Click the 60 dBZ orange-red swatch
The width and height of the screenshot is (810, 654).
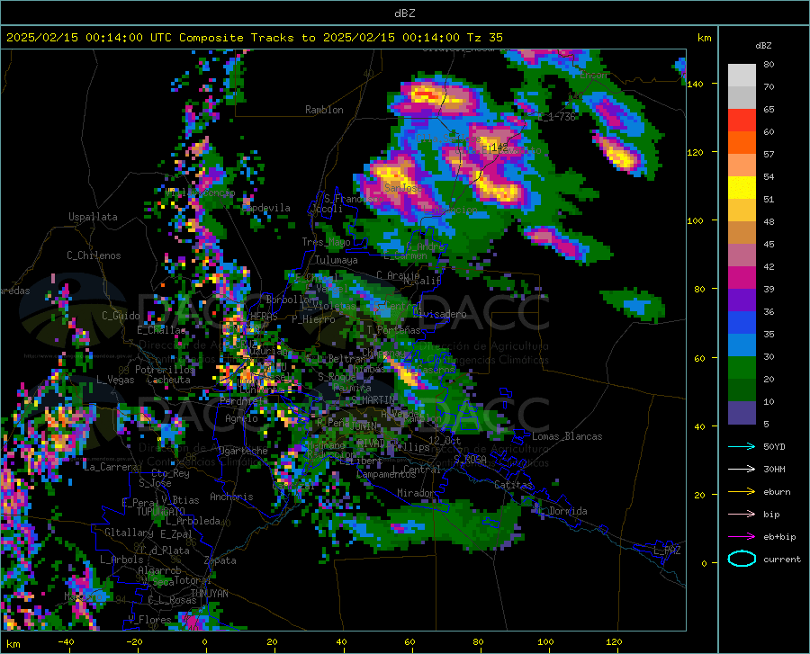742,142
